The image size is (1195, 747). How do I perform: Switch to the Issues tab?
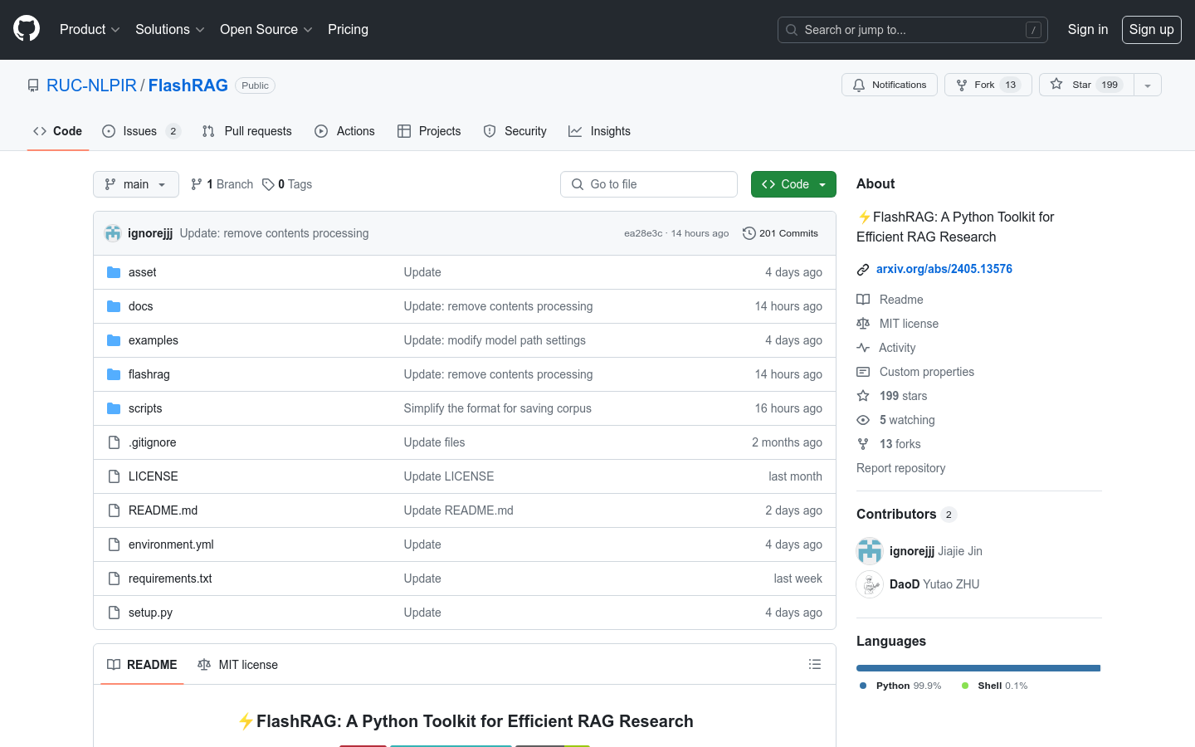[141, 131]
